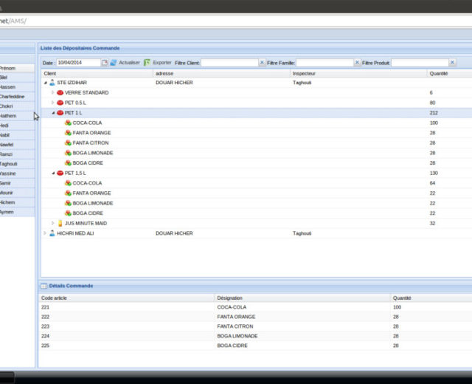
Task: Click the JUS MINUTE MAID bottle icon
Action: pyautogui.click(x=60, y=223)
